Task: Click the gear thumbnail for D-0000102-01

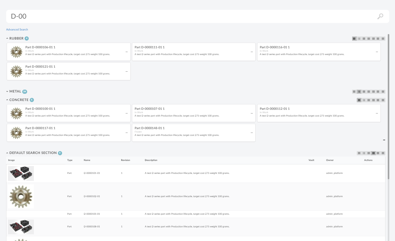Action: pos(21,197)
